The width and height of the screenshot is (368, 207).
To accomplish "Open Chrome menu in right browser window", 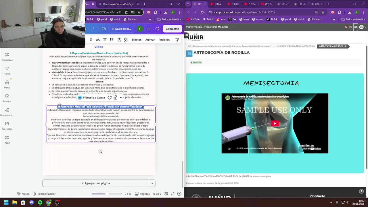I will coord(363,12).
